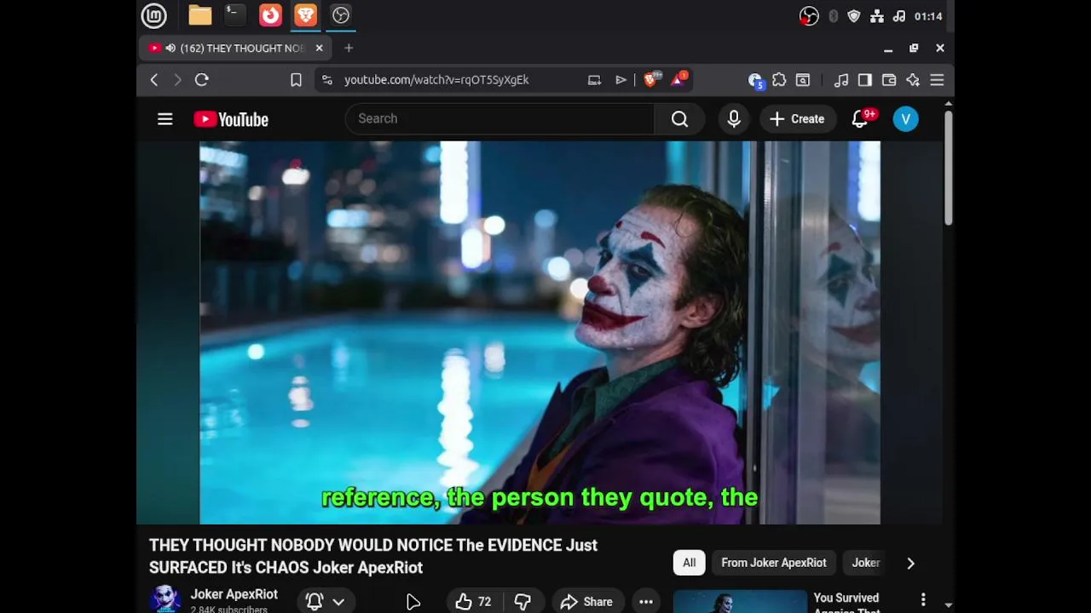The image size is (1091, 613).
Task: Click the page vertical scrollbar thumb
Action: tap(948, 168)
